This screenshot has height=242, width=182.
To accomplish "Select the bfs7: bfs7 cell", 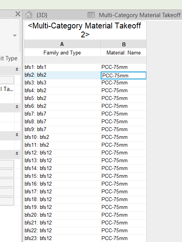I will click(x=62, y=114).
